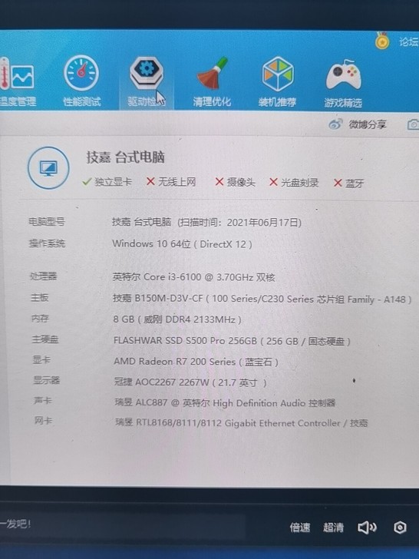
Task: Click the 摄像头 feature text
Action: 241,183
